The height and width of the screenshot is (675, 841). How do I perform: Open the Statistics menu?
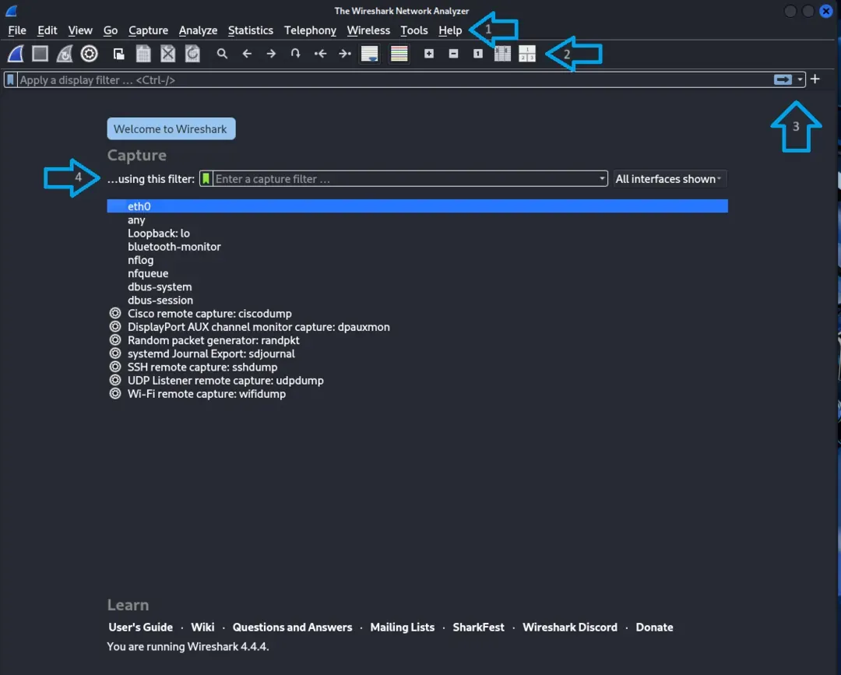[x=251, y=30]
